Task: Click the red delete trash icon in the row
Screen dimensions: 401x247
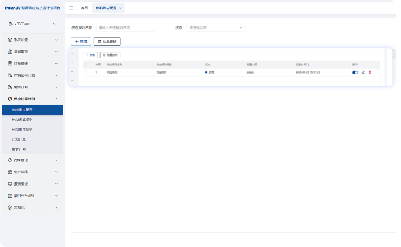Action: pyautogui.click(x=370, y=72)
